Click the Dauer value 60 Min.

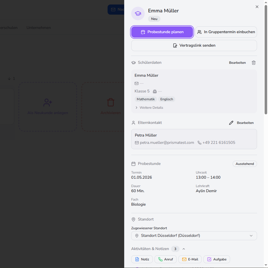click(138, 191)
